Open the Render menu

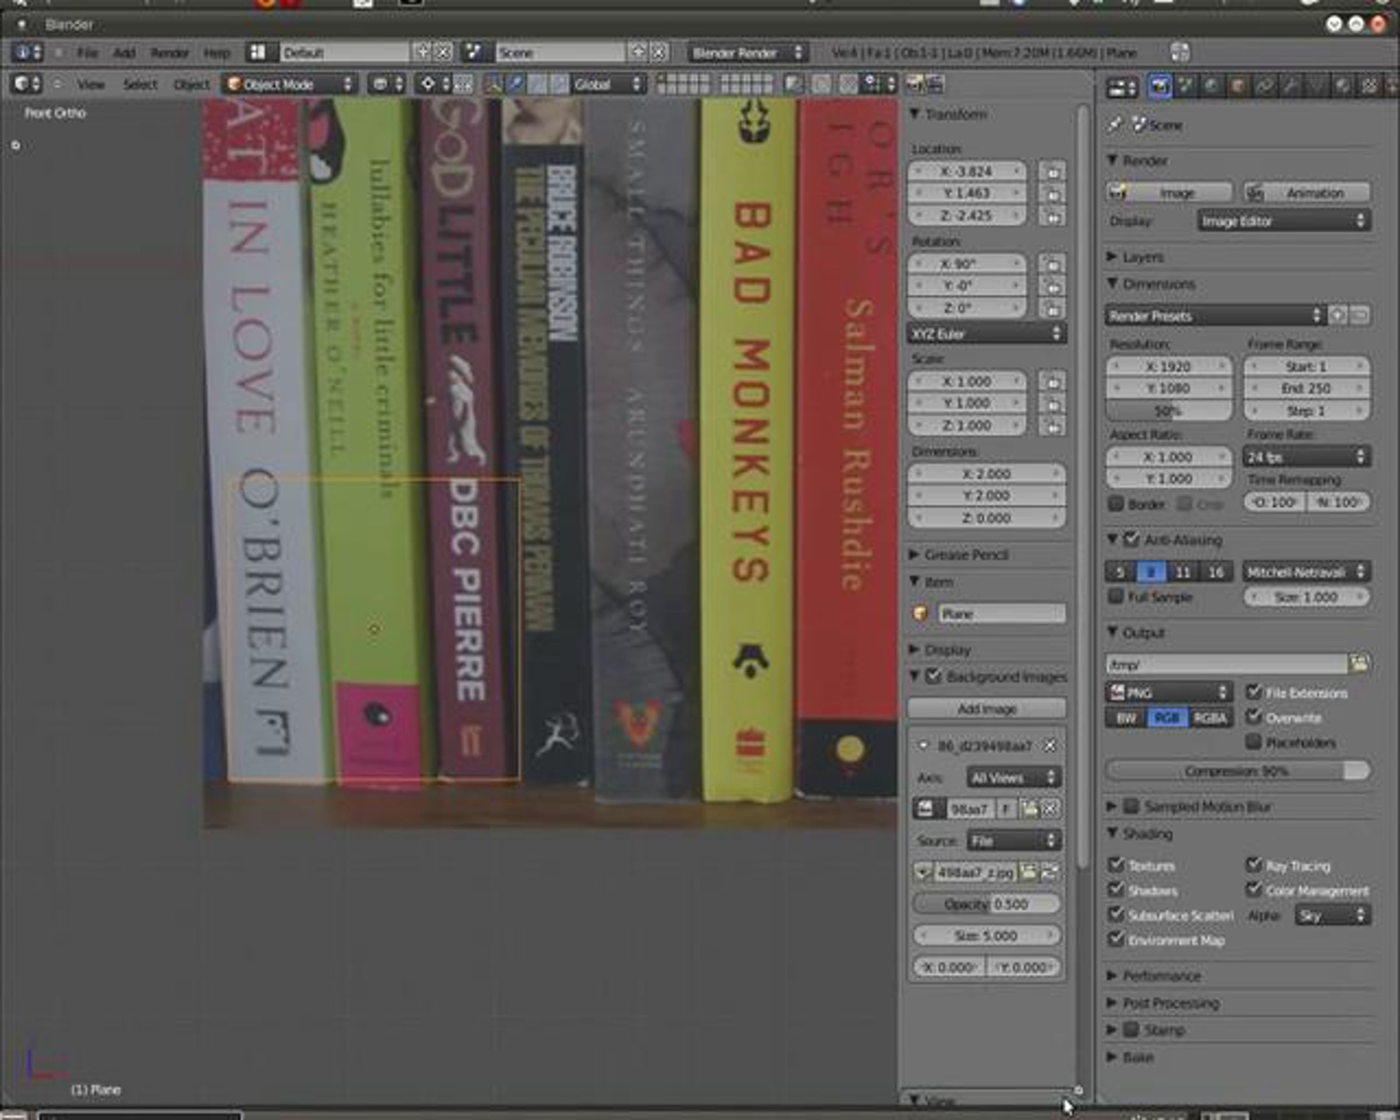click(x=170, y=52)
